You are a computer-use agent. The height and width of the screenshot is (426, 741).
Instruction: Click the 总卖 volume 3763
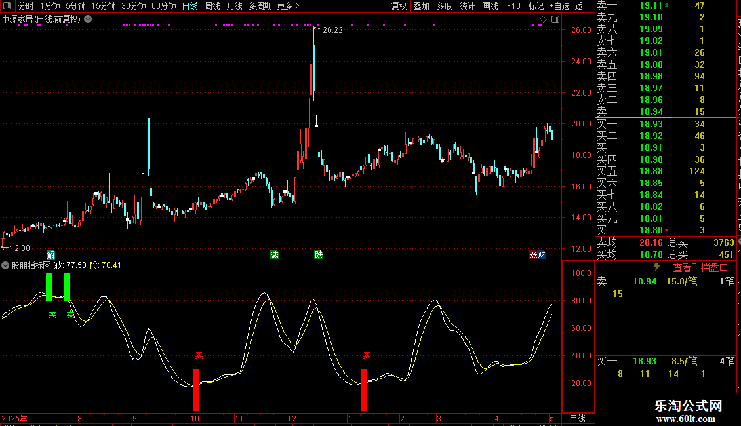tap(723, 242)
